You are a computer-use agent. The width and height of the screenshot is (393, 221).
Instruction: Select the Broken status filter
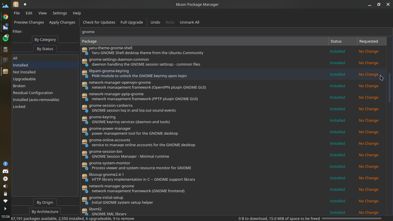tap(19, 86)
